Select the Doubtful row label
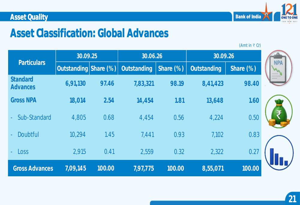This screenshot has height=205, width=300. (28, 135)
